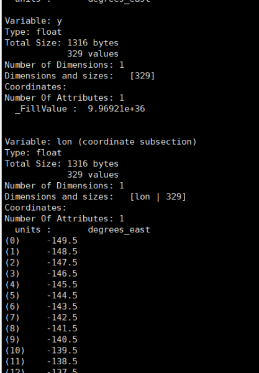
Task: Click the index (10) value -139.5
Action: click(x=62, y=351)
